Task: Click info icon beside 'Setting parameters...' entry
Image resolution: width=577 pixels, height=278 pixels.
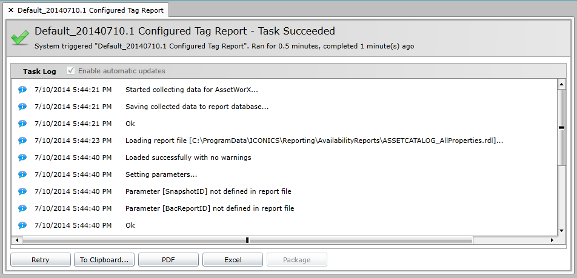Action: click(x=22, y=174)
